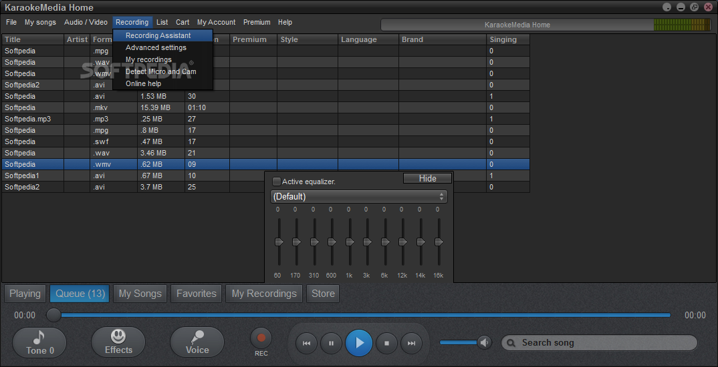This screenshot has width=718, height=367.
Task: Switch to the Playing tab
Action: pyautogui.click(x=25, y=294)
